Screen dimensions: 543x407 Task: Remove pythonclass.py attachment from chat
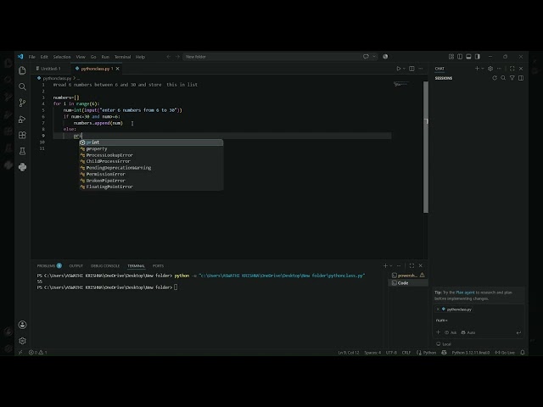coord(438,309)
